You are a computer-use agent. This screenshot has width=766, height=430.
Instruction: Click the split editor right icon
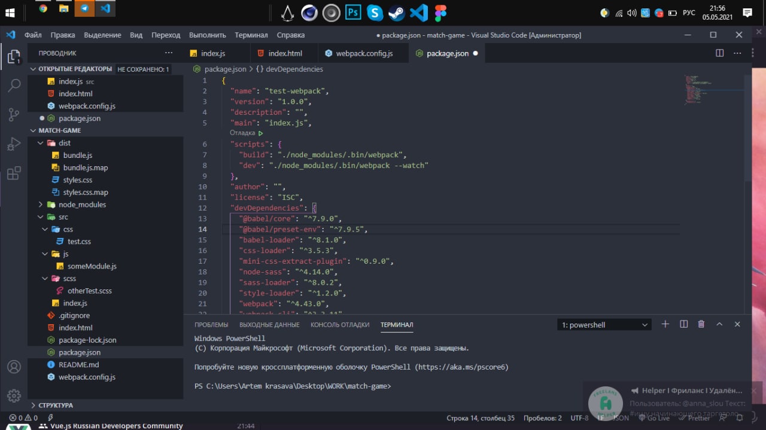pos(720,53)
